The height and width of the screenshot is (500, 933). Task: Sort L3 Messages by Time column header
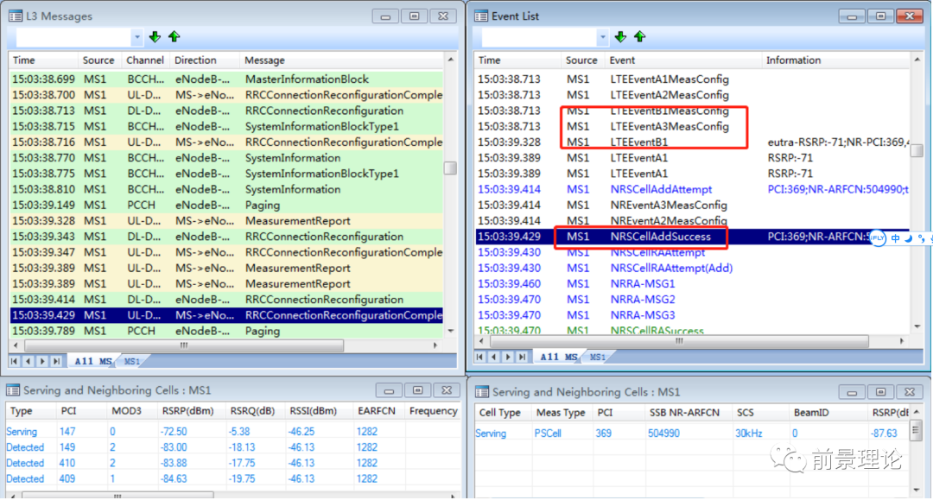pos(43,60)
